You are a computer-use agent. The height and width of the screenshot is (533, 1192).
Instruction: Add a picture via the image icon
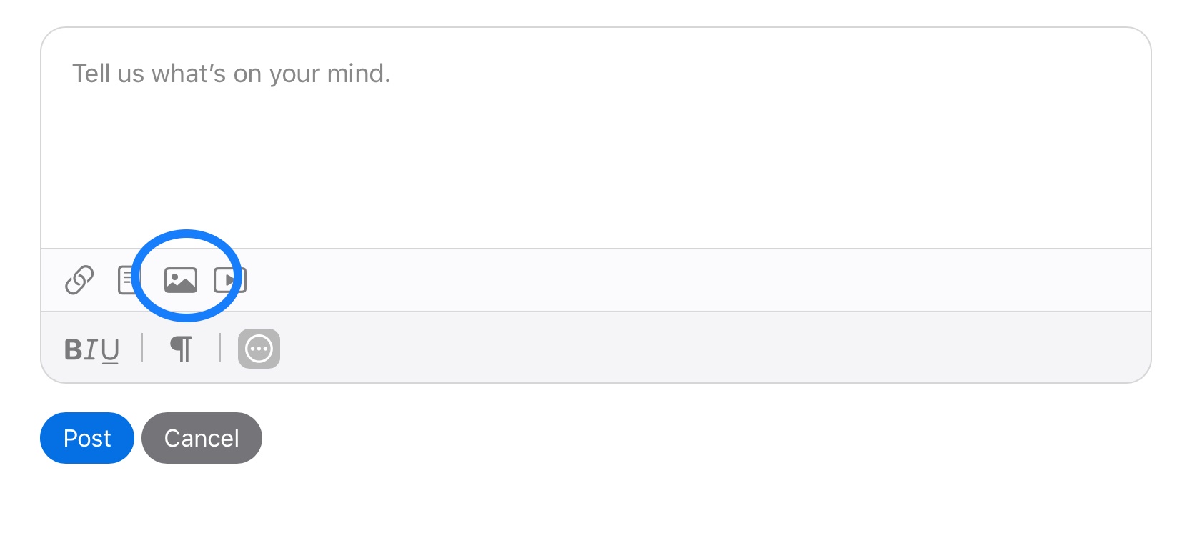(x=181, y=280)
